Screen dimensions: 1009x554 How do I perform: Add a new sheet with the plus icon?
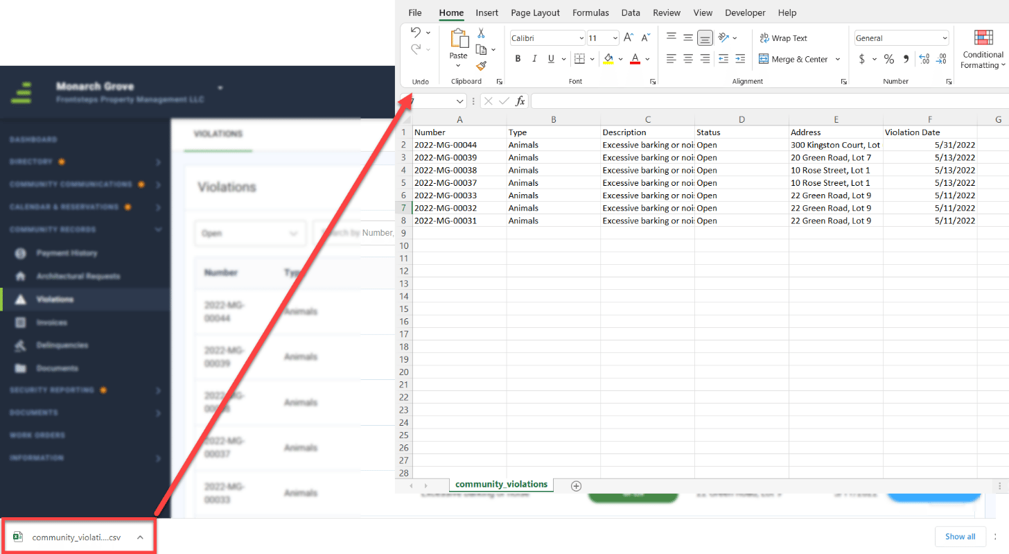[576, 486]
